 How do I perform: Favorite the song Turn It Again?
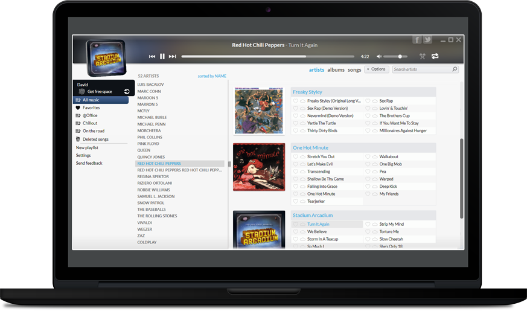pyautogui.click(x=295, y=224)
